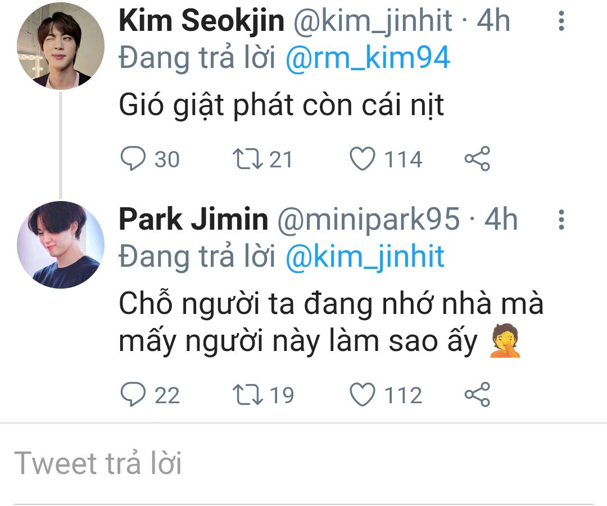Image resolution: width=607 pixels, height=506 pixels.
Task: Retweet Park Jimin's tweet
Action: pyautogui.click(x=248, y=395)
